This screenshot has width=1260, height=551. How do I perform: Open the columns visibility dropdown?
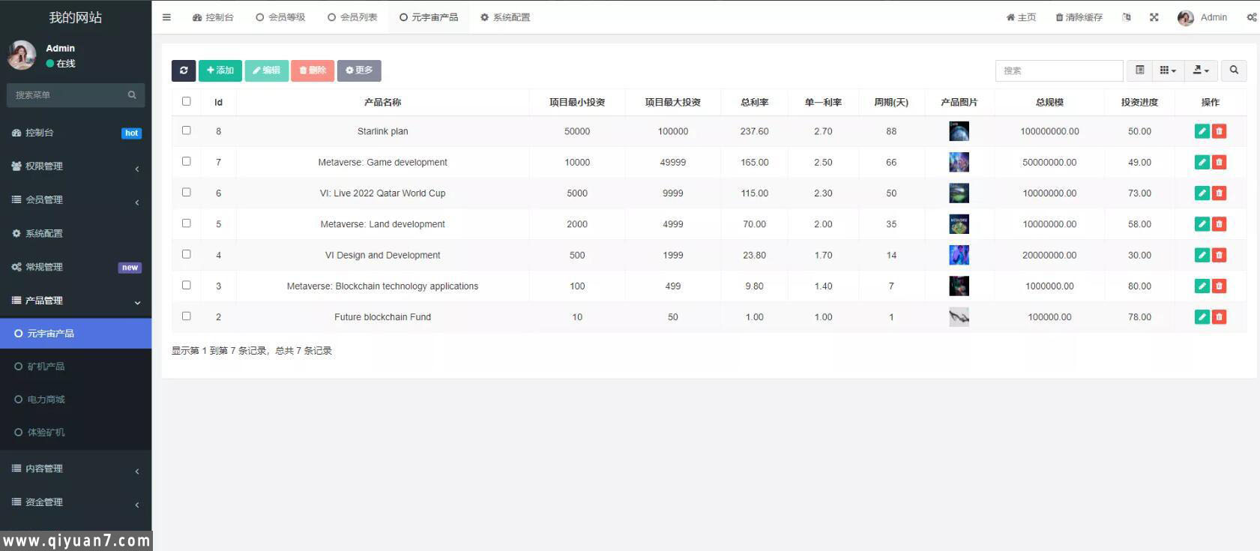click(x=1168, y=70)
